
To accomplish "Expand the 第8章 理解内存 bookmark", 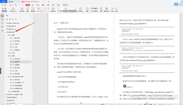I will pyautogui.click(x=6, y=97).
